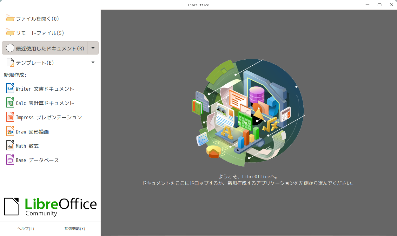This screenshot has width=397, height=236.
Task: Create a Calc 表計算ドキュメント
Action: (x=50, y=103)
